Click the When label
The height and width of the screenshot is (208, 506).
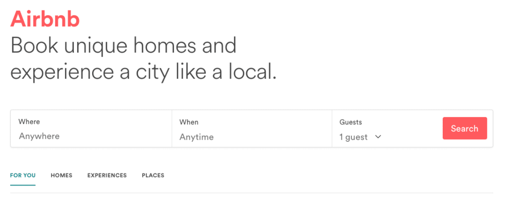click(x=188, y=122)
